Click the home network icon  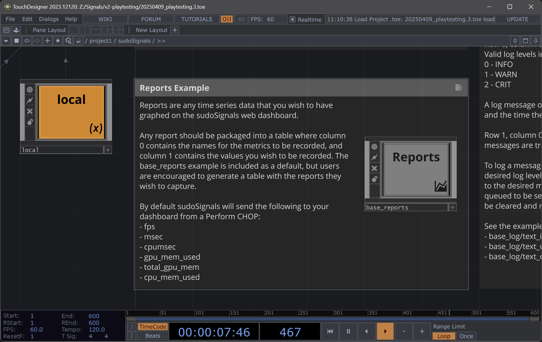tap(78, 41)
